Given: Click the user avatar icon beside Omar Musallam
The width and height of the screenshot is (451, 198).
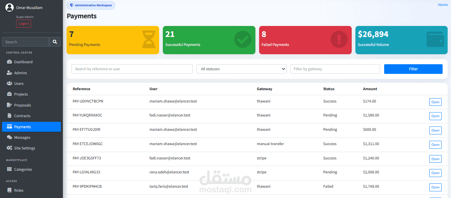Looking at the screenshot, I should (9, 8).
